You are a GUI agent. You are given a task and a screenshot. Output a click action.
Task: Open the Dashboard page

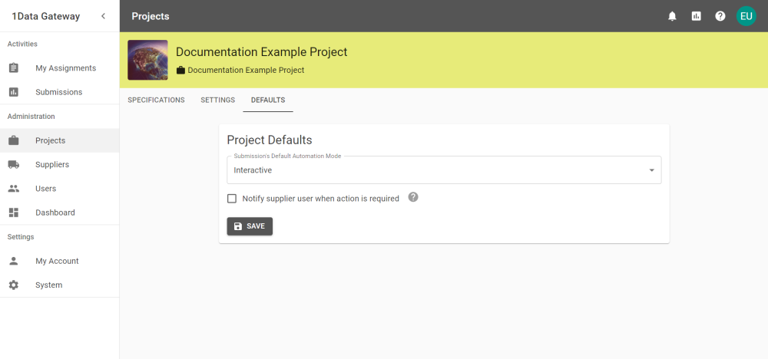tap(59, 212)
